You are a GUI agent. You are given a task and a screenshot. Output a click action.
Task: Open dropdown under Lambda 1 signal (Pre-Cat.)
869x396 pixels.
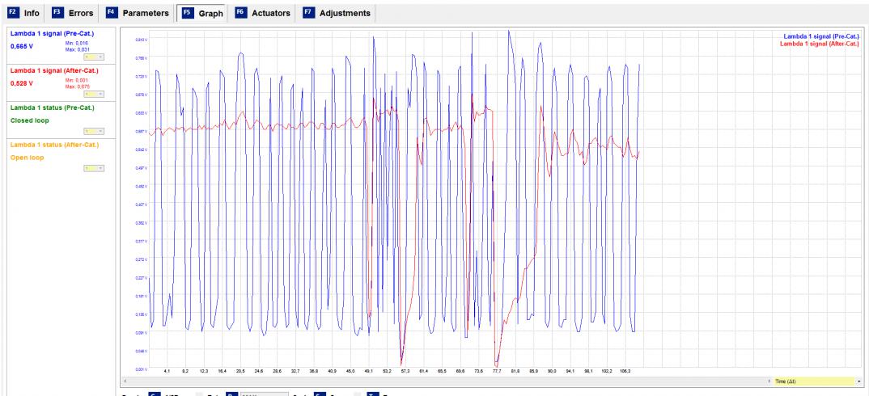pos(94,57)
